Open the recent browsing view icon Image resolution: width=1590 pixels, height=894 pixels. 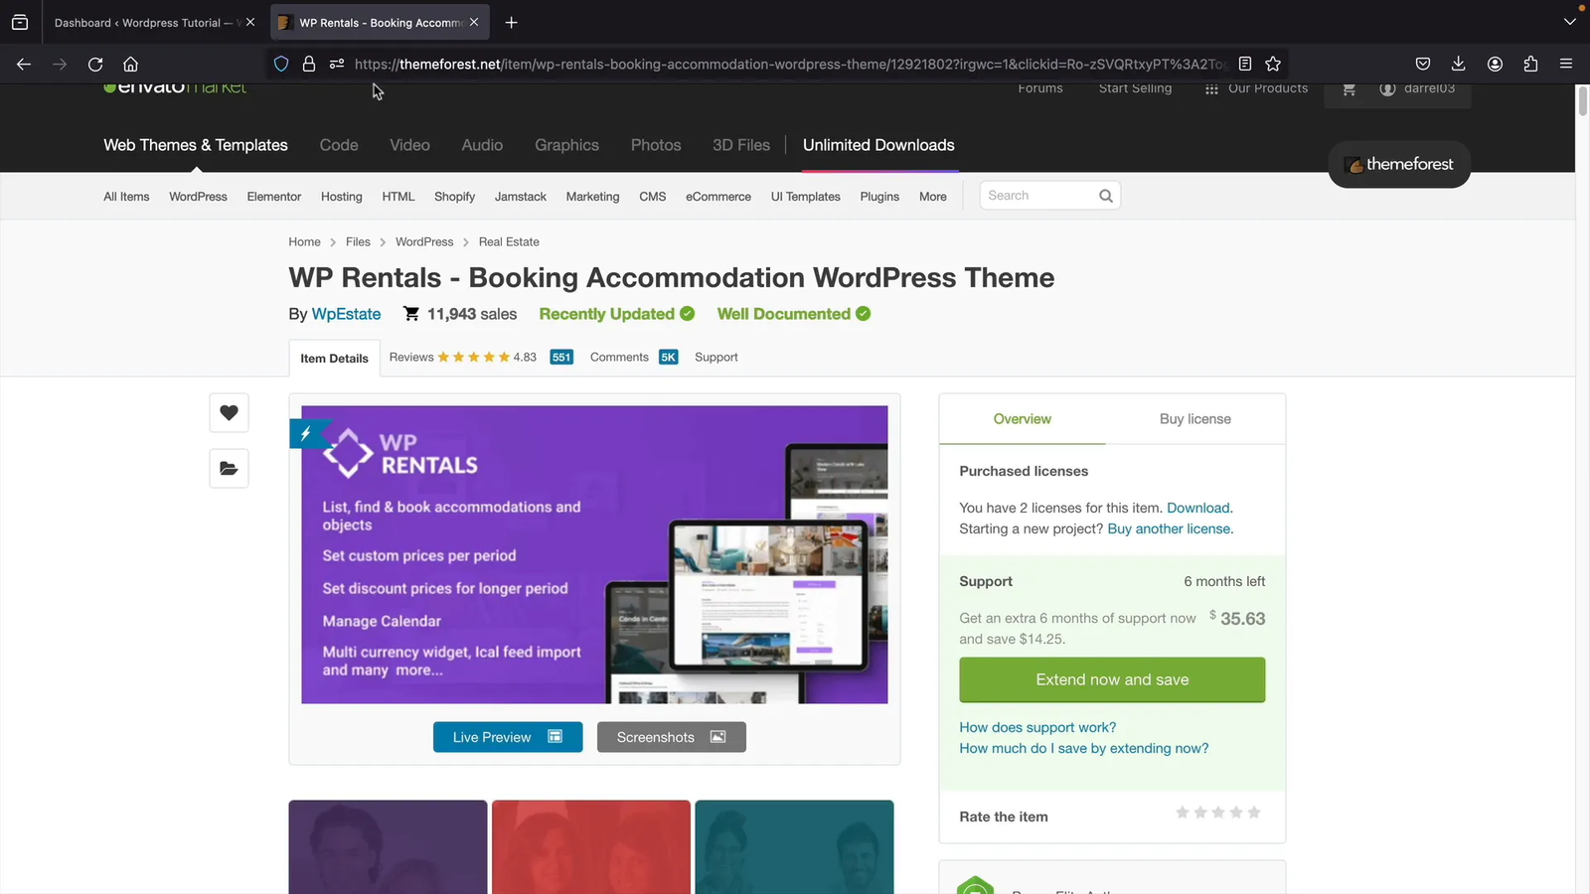(20, 22)
